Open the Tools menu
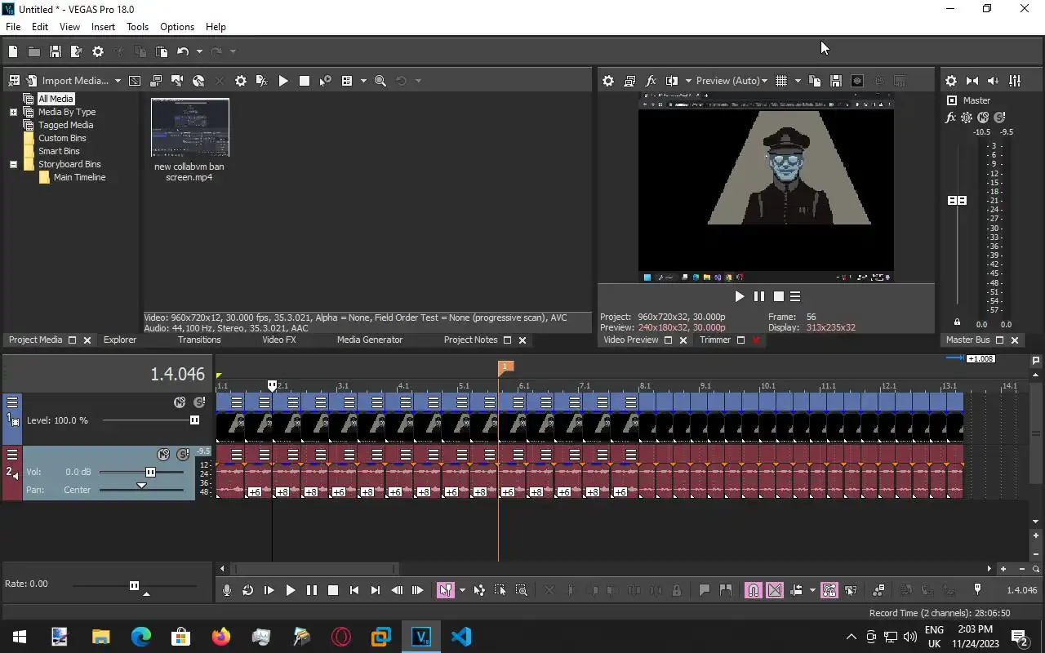The height and width of the screenshot is (653, 1045). [x=137, y=26]
